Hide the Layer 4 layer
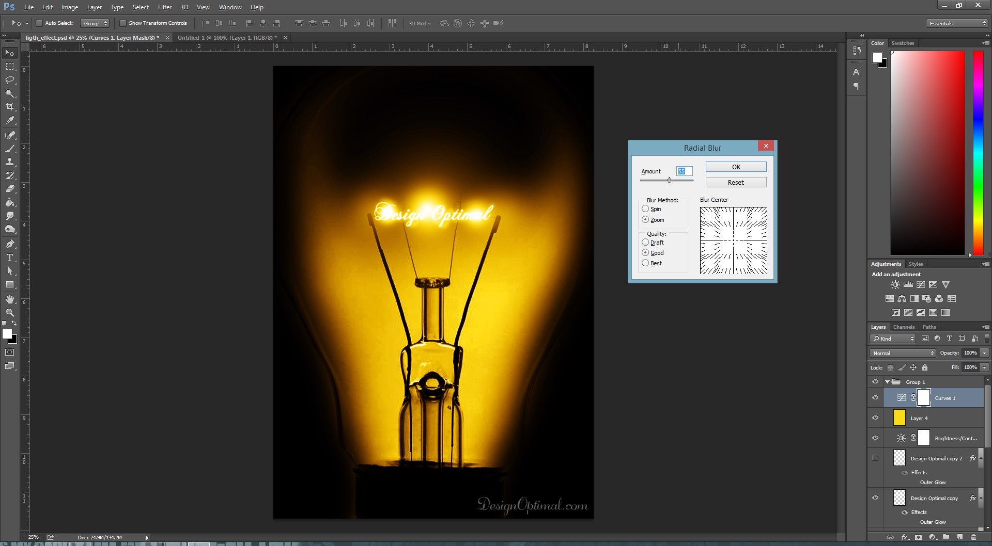This screenshot has width=992, height=546. coord(875,418)
